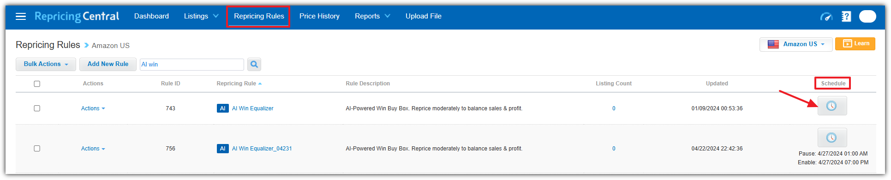The width and height of the screenshot is (891, 180).
Task: Click the RepricingCentral logo
Action: (77, 17)
